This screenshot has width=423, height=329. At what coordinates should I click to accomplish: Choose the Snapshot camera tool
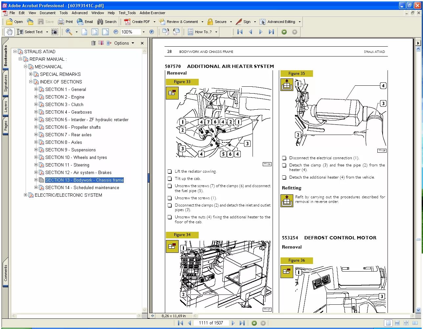(x=55, y=32)
